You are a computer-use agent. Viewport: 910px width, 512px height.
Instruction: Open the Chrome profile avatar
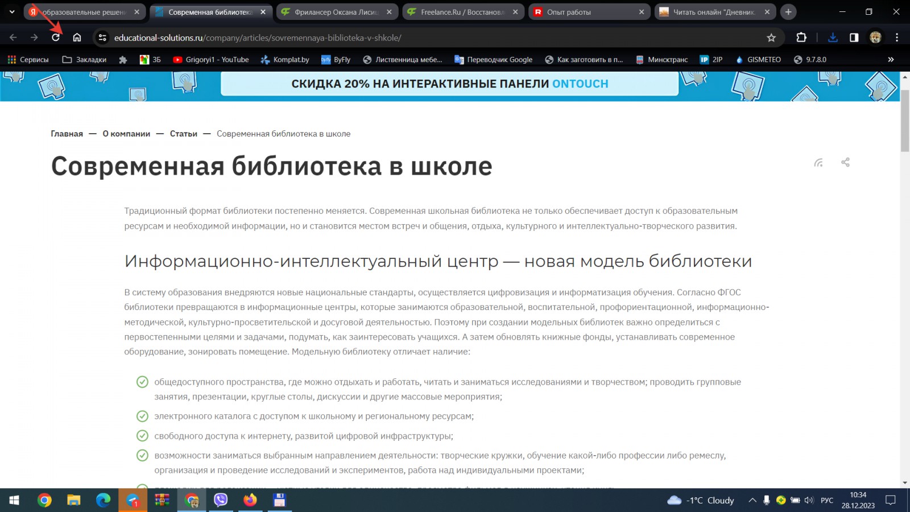(x=875, y=38)
